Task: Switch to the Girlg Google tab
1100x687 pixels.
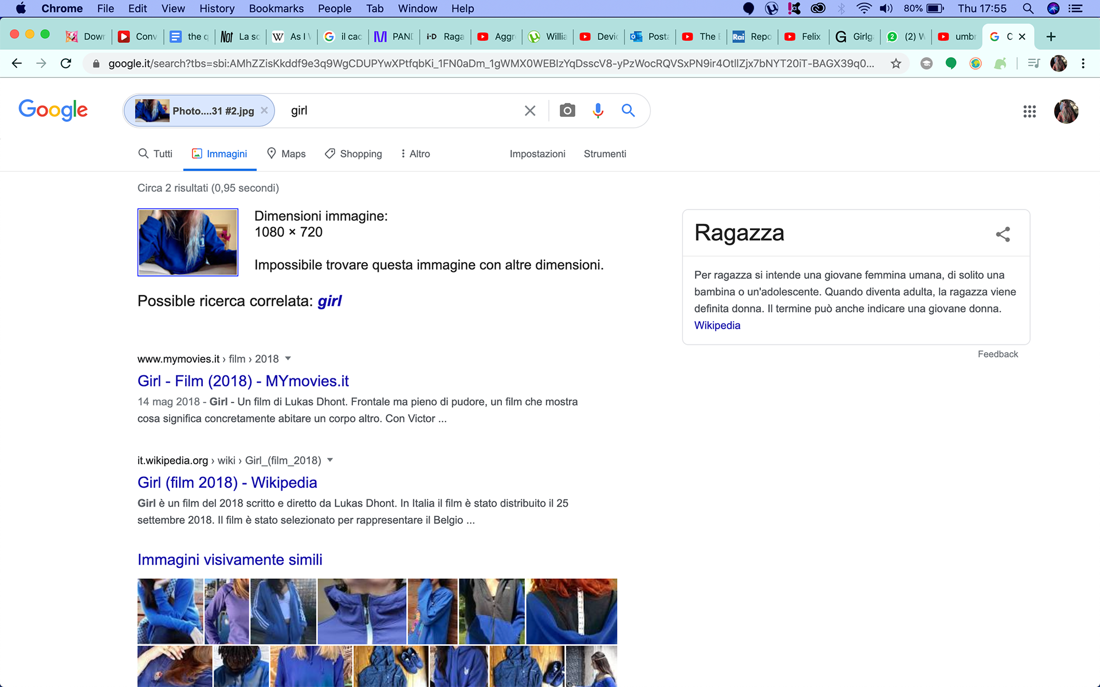Action: (854, 37)
